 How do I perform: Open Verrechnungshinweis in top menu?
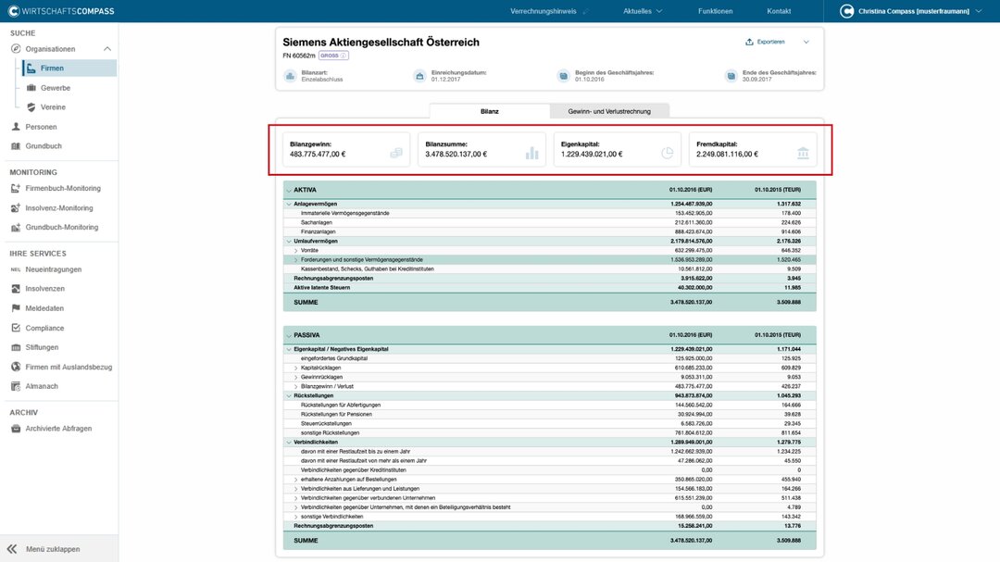pyautogui.click(x=544, y=11)
